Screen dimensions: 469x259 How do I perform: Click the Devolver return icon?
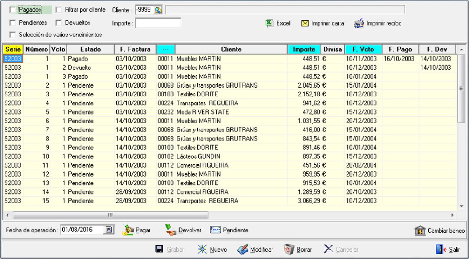tap(171, 230)
